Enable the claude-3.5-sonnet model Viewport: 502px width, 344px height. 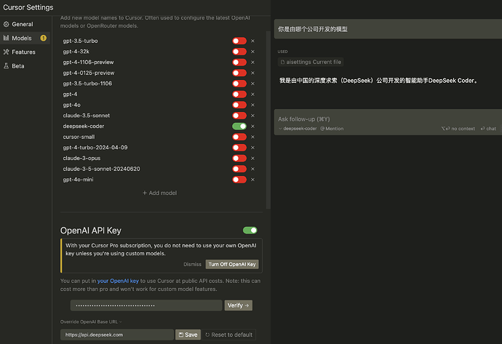pyautogui.click(x=239, y=116)
